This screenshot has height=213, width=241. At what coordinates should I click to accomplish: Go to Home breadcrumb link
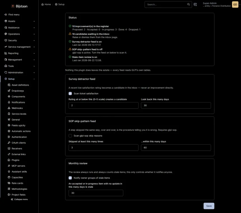click(46, 4)
